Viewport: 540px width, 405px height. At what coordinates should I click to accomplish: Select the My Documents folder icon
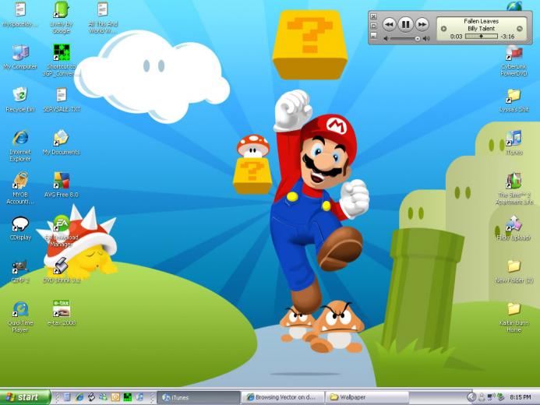pos(62,139)
